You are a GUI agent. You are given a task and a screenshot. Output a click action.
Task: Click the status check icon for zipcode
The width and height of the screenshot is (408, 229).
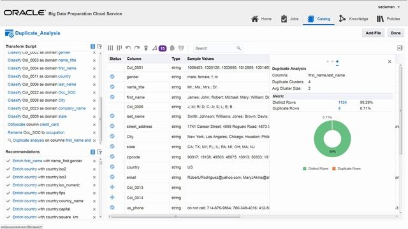(x=112, y=156)
